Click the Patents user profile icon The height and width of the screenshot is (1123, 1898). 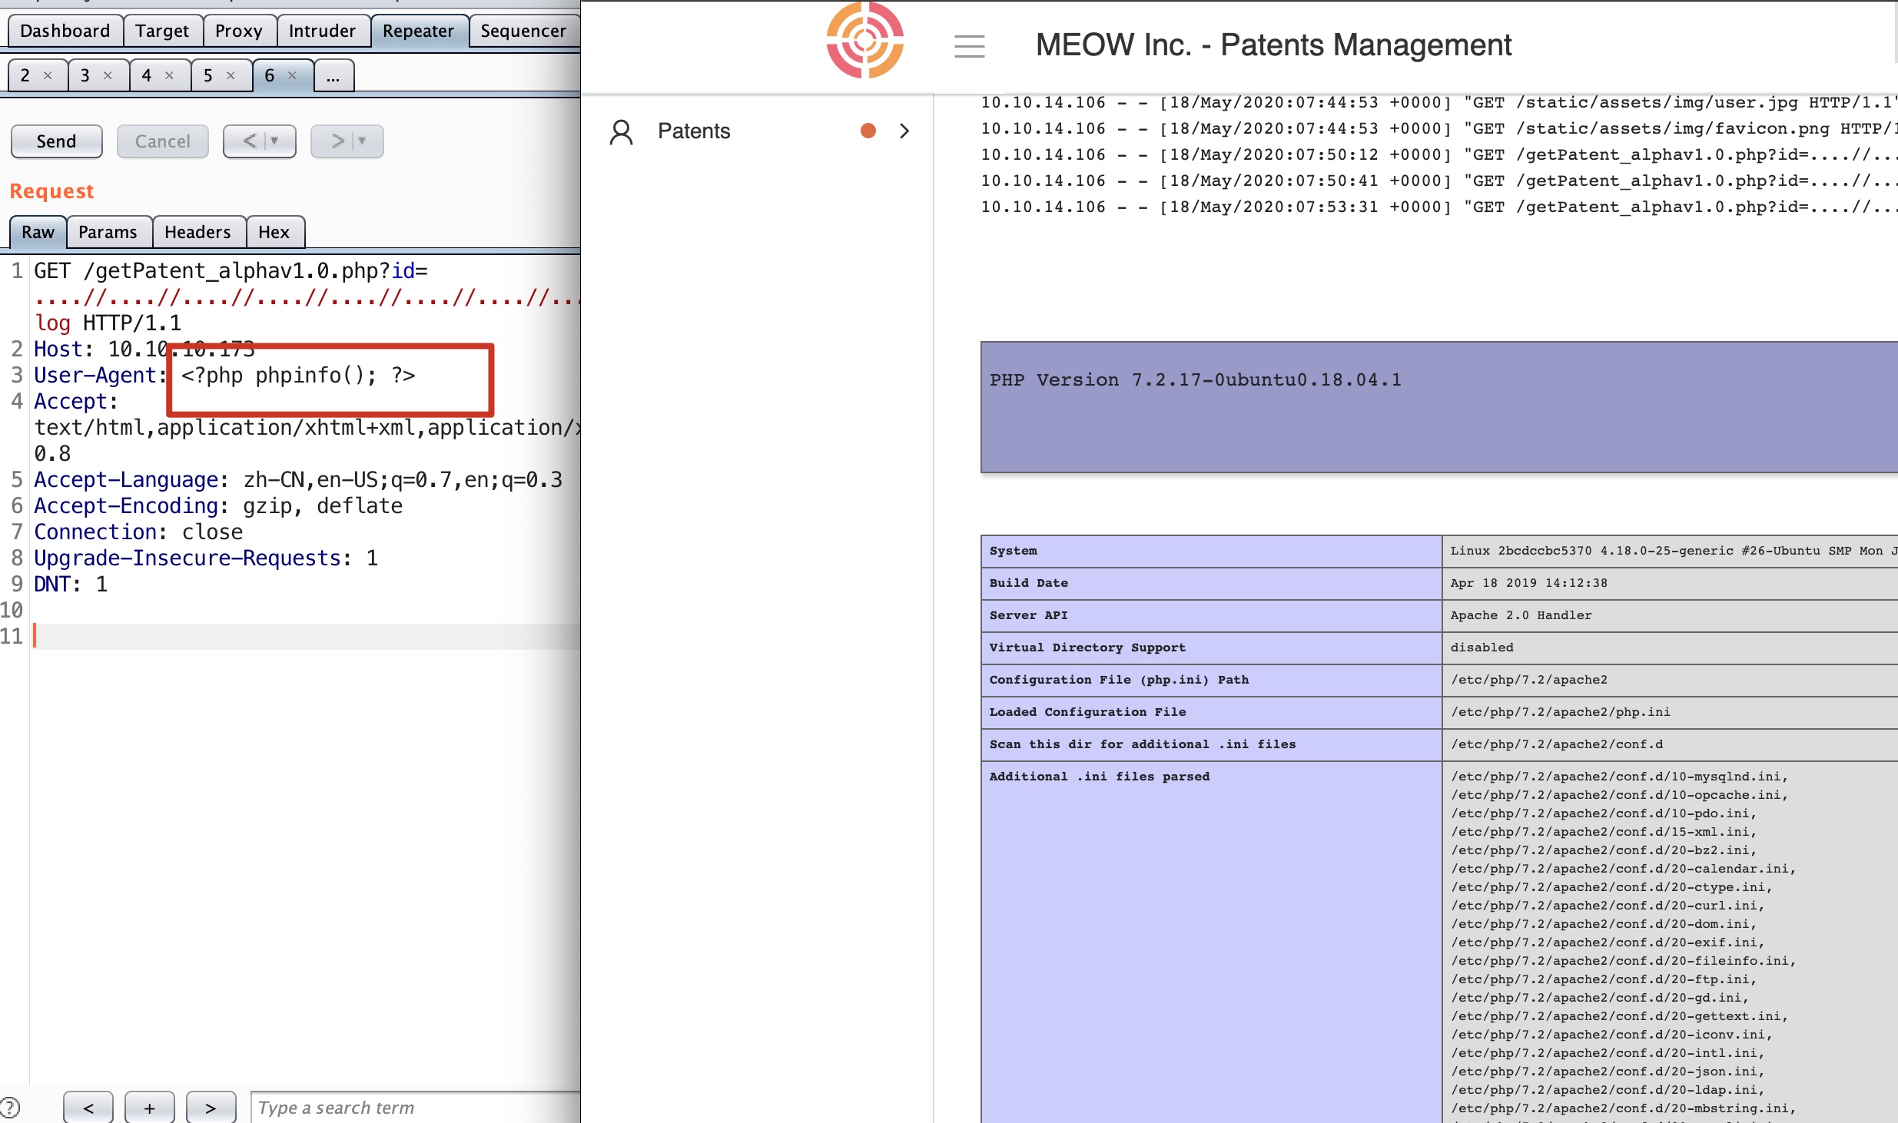(621, 131)
